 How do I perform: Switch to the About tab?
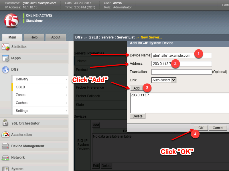tap(56, 37)
